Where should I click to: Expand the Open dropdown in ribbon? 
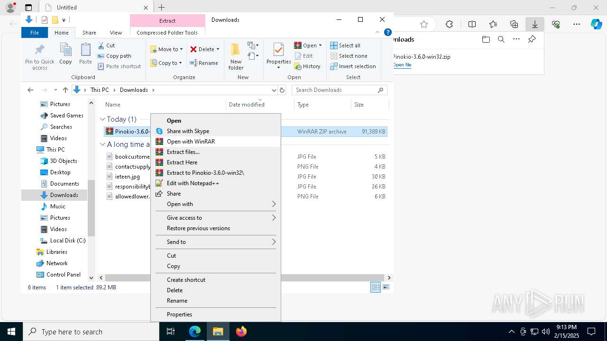pyautogui.click(x=320, y=45)
